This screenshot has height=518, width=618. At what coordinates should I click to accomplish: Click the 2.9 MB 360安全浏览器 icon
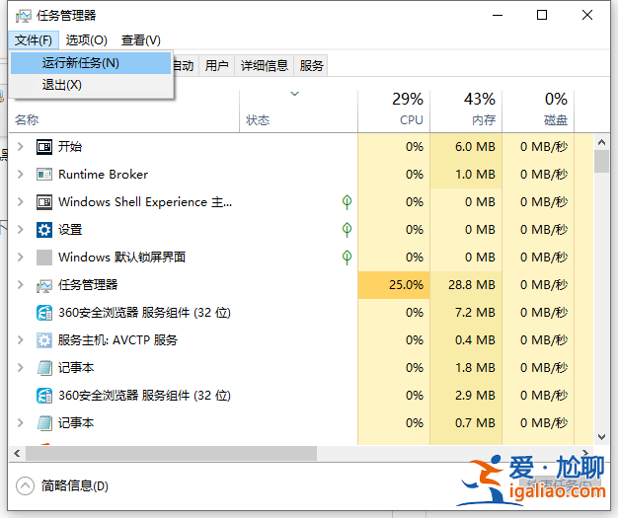tap(44, 396)
